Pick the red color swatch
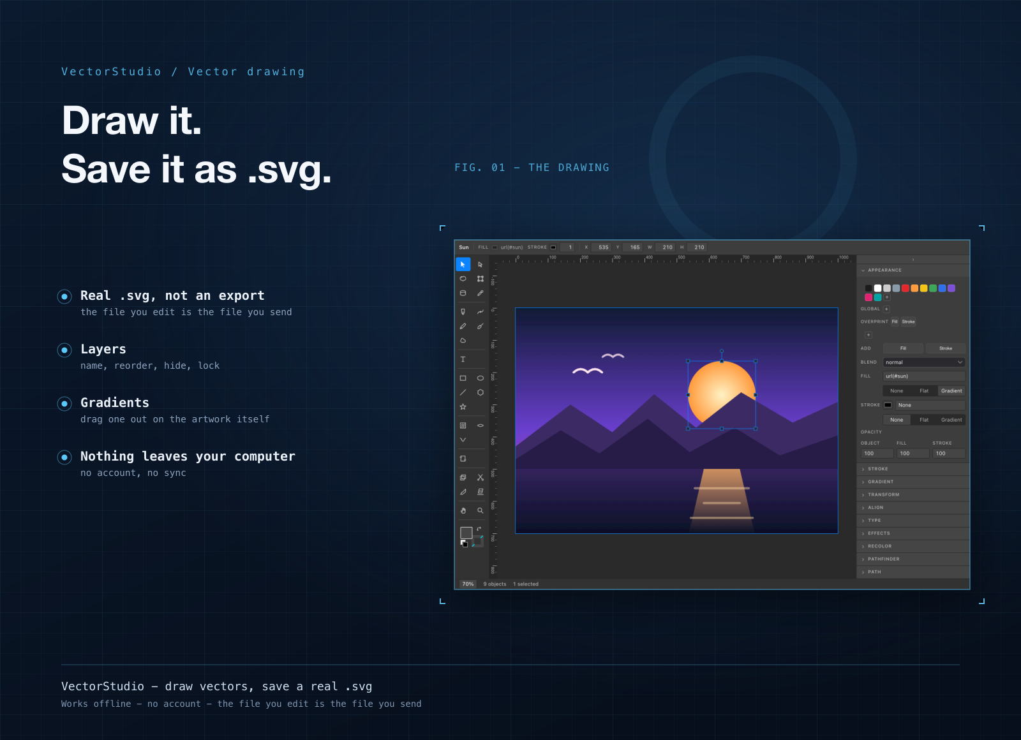 (905, 288)
